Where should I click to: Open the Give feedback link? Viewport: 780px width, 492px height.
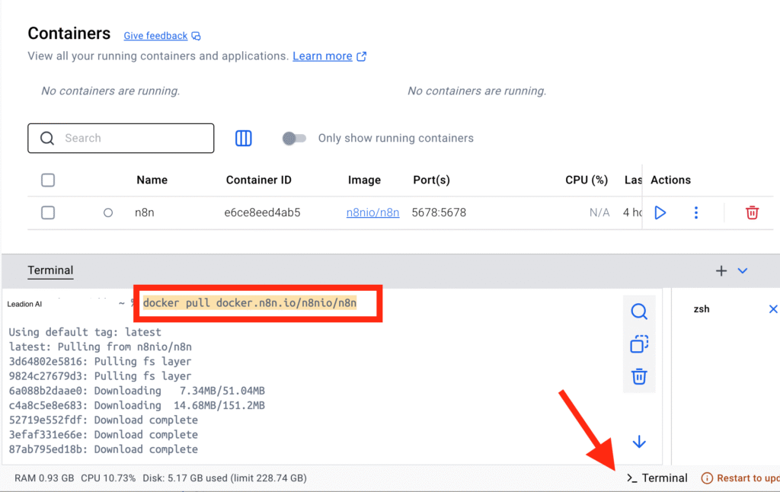click(x=155, y=36)
